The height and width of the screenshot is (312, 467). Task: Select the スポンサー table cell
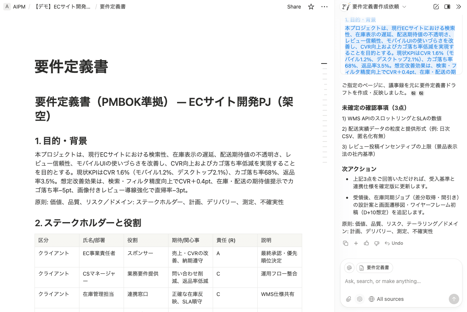pyautogui.click(x=146, y=257)
